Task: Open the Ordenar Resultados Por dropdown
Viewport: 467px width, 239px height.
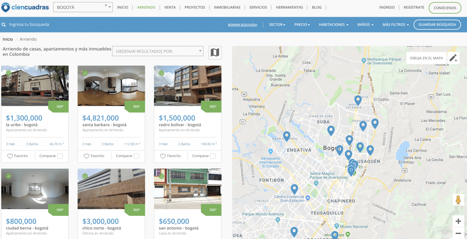Action: tap(158, 51)
